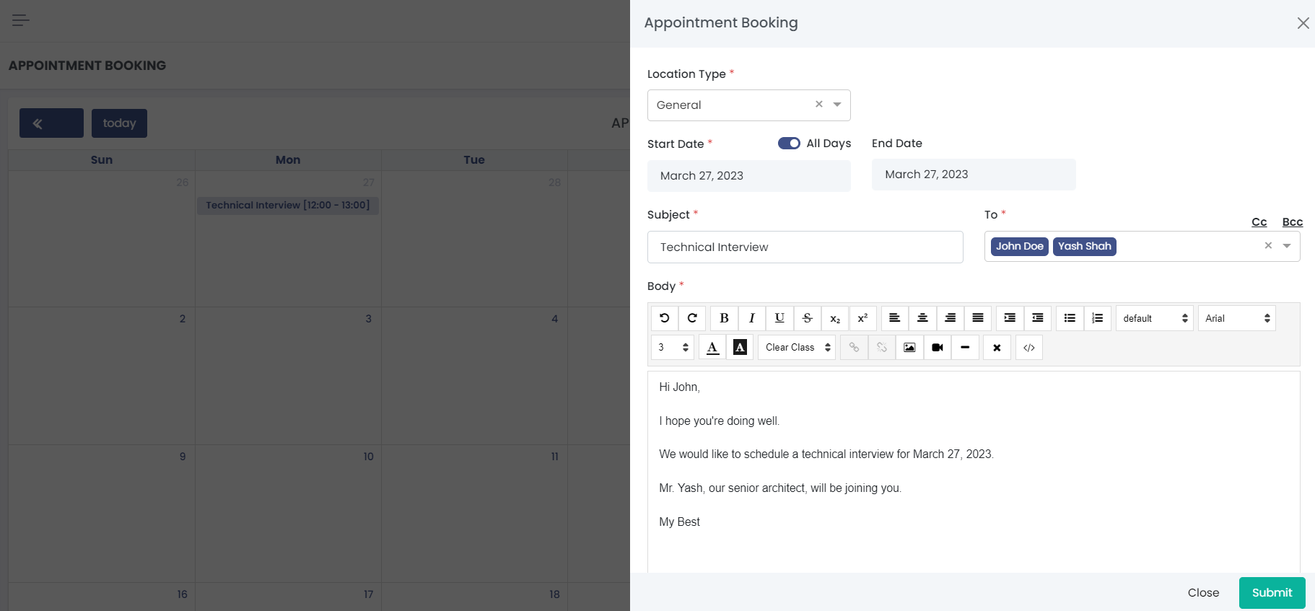Click the Submit button

[1272, 593]
